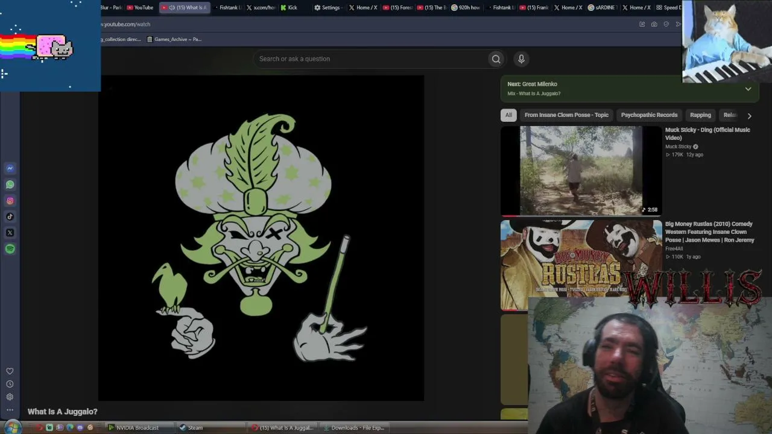Open 'Muck Sticky - Ding' video title
The image size is (772, 434).
tap(707, 134)
